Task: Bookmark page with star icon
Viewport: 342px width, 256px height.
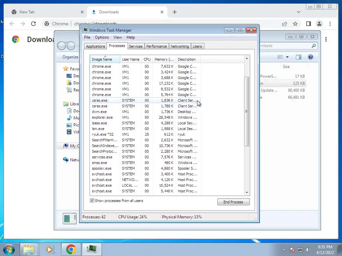Action: (x=295, y=24)
